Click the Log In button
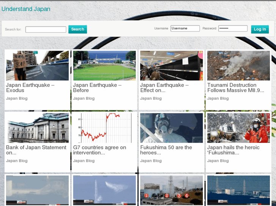Viewport: 276px width, 206px height. (260, 29)
